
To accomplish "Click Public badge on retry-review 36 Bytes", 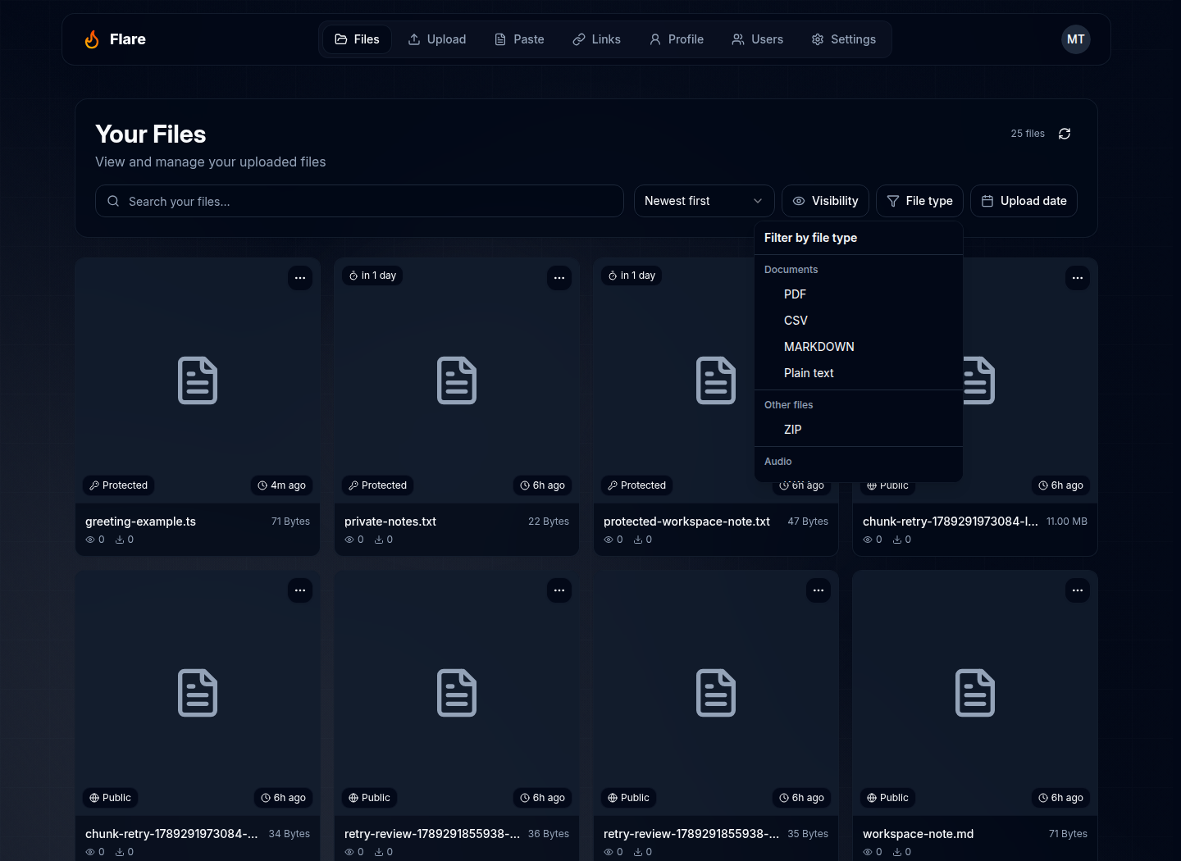I will [x=370, y=798].
